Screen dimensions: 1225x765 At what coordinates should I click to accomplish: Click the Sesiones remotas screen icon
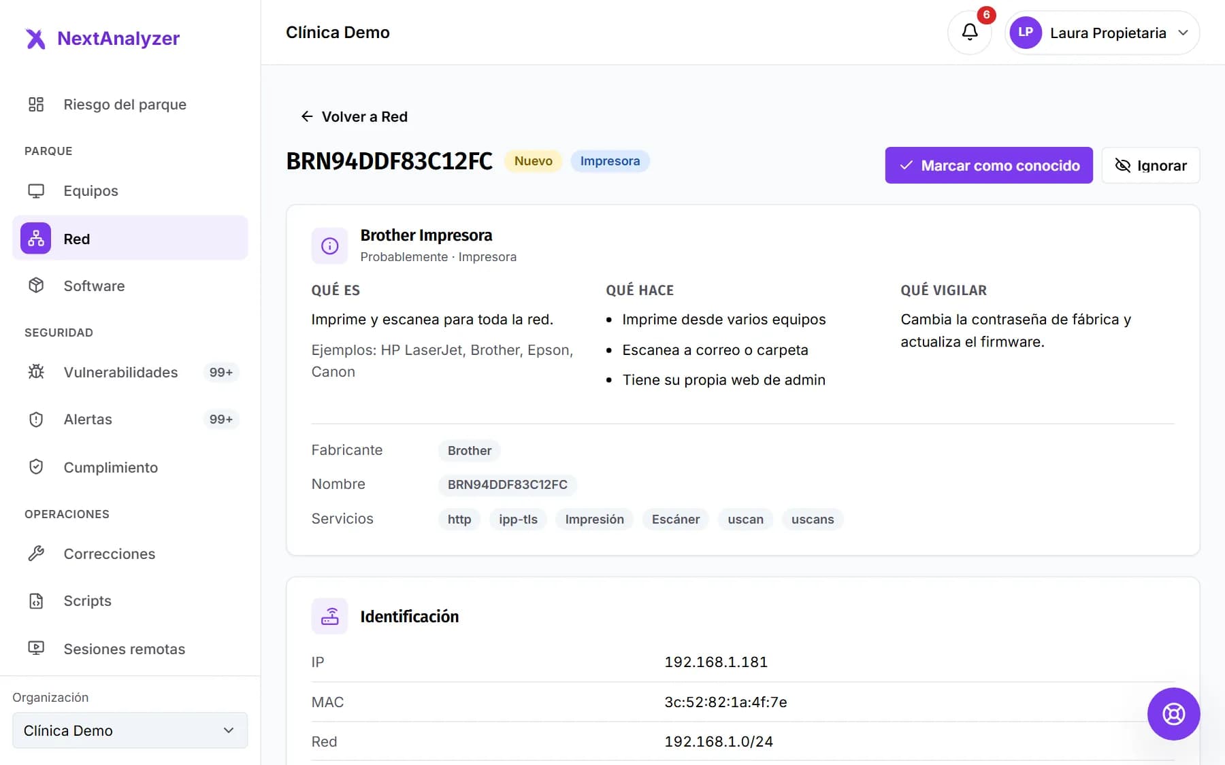coord(36,649)
